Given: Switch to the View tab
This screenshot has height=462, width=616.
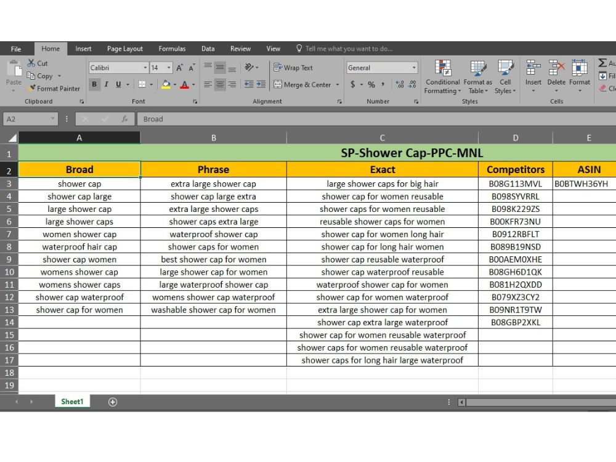Looking at the screenshot, I should coord(274,49).
